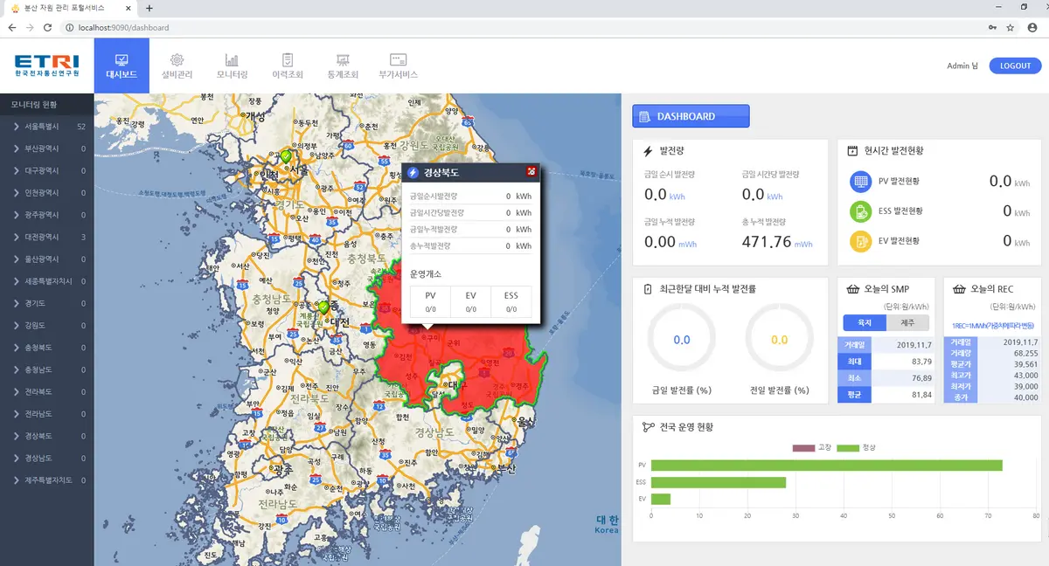
Task: Switch SMP view to 제주
Action: point(907,322)
